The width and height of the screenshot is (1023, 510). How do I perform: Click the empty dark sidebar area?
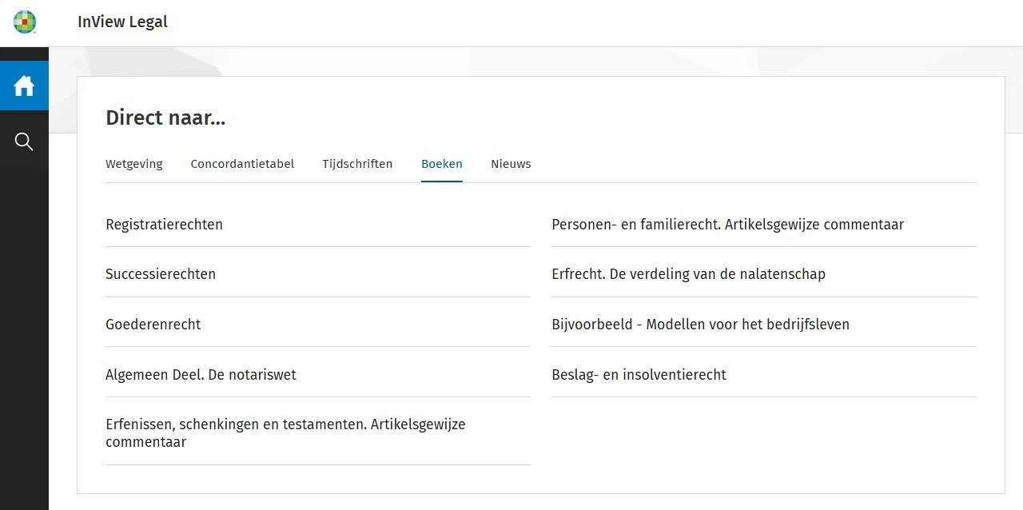point(24,336)
